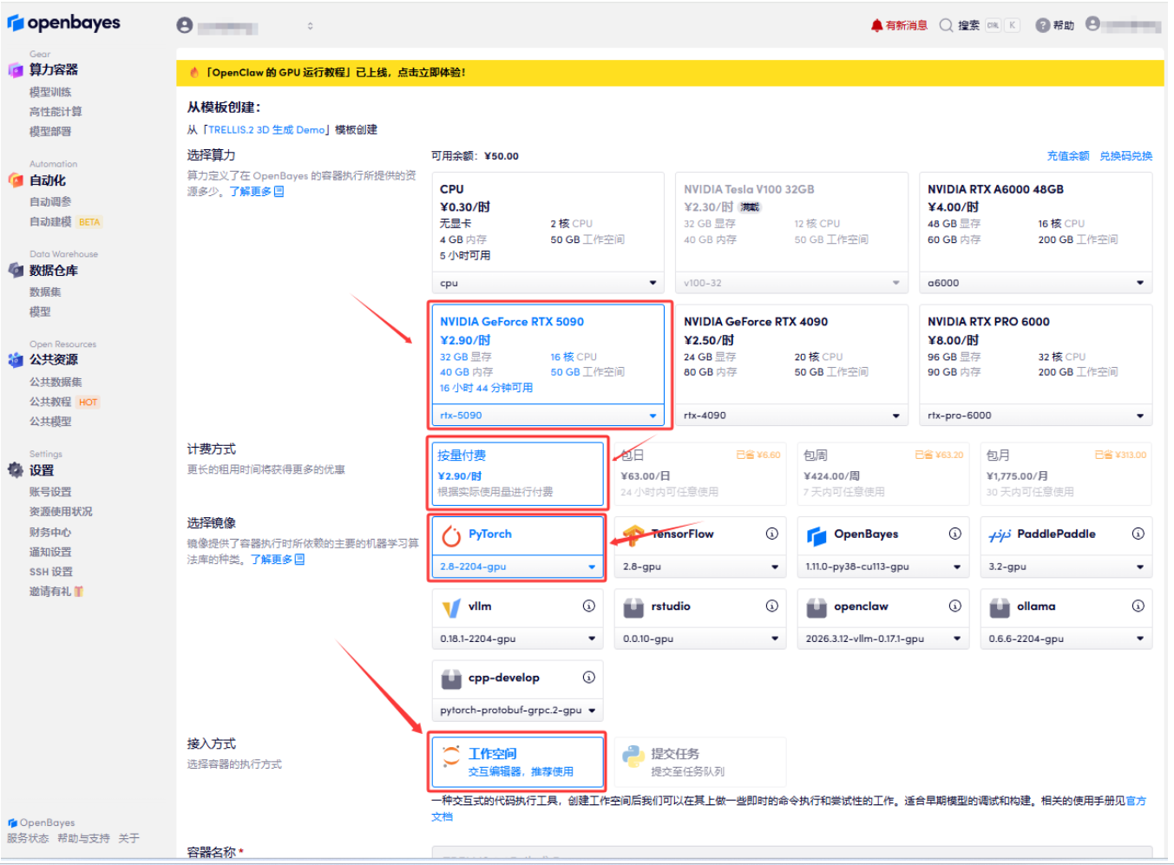
Task: Click the search magnifier icon
Action: click(946, 25)
